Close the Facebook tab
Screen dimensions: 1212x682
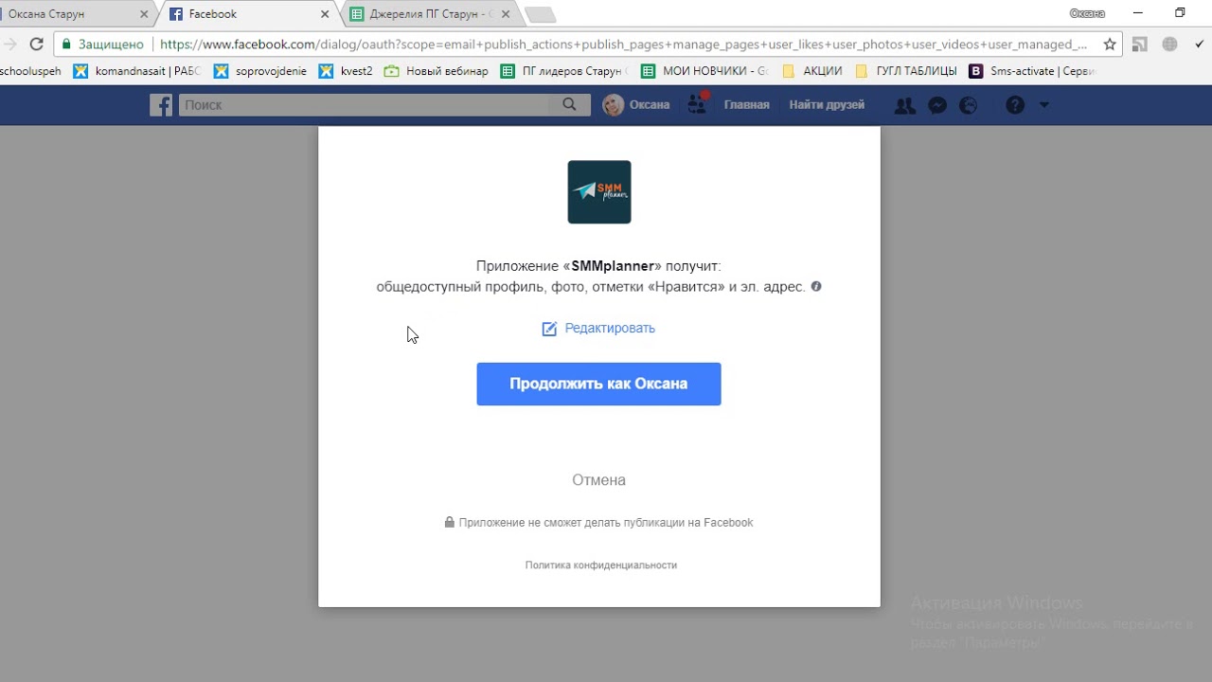click(325, 14)
